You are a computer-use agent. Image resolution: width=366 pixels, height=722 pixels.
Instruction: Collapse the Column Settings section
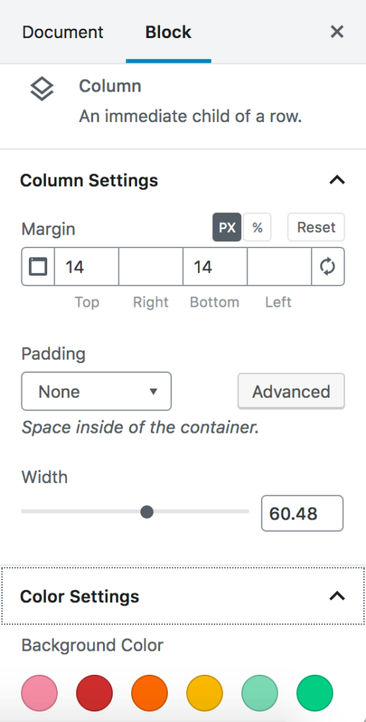[337, 180]
